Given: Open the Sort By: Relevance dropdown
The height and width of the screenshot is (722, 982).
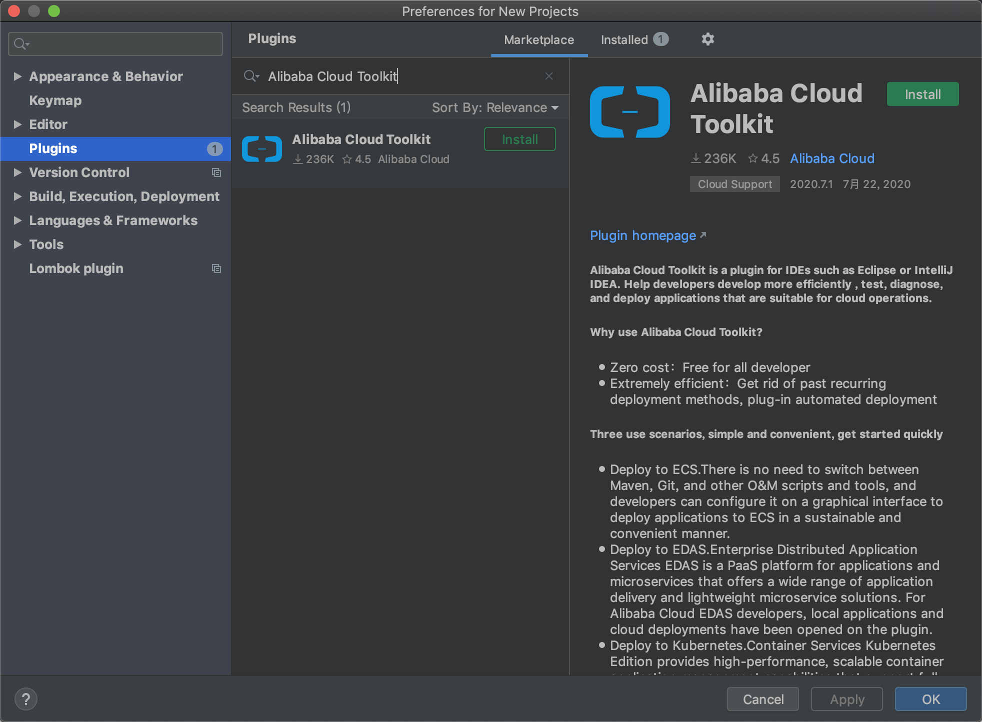Looking at the screenshot, I should (495, 107).
